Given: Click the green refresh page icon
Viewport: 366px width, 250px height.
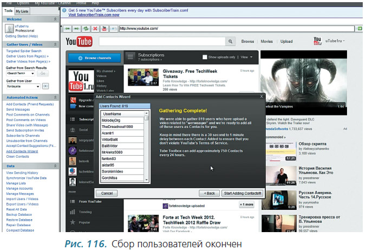Looking at the screenshot, I should pyautogui.click(x=86, y=29).
